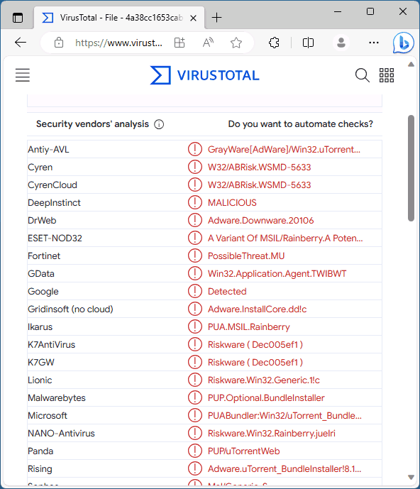Click Win32.Application.Agent.TWIBWT GData result
This screenshot has height=489, width=420.
point(277,274)
